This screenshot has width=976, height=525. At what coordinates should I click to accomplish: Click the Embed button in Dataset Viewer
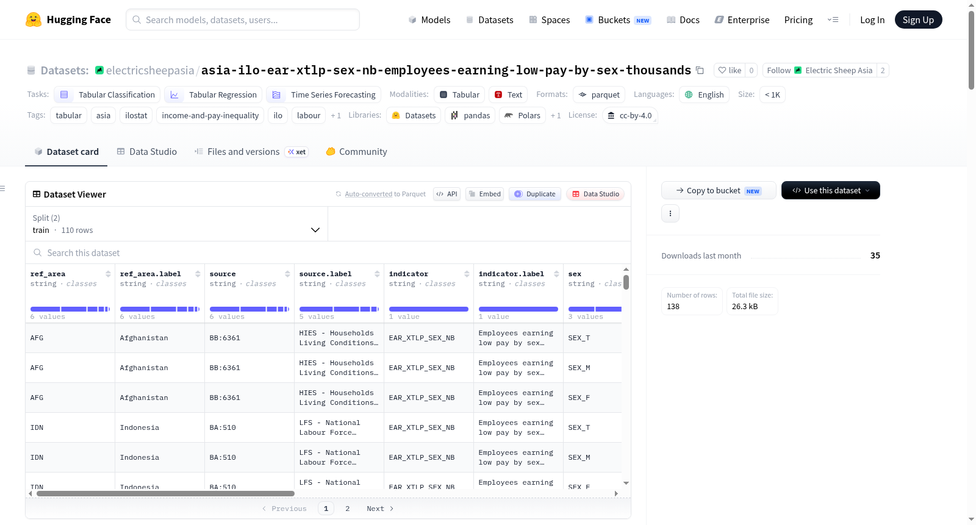(484, 194)
